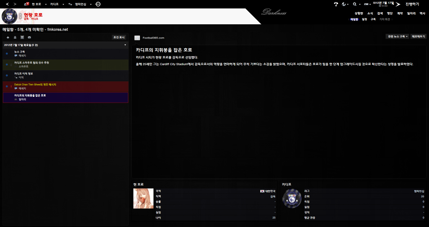Image resolution: width=429 pixels, height=227 pixels.
Task: Click the envelope icon in inbox toolbar
Action: 29,37
